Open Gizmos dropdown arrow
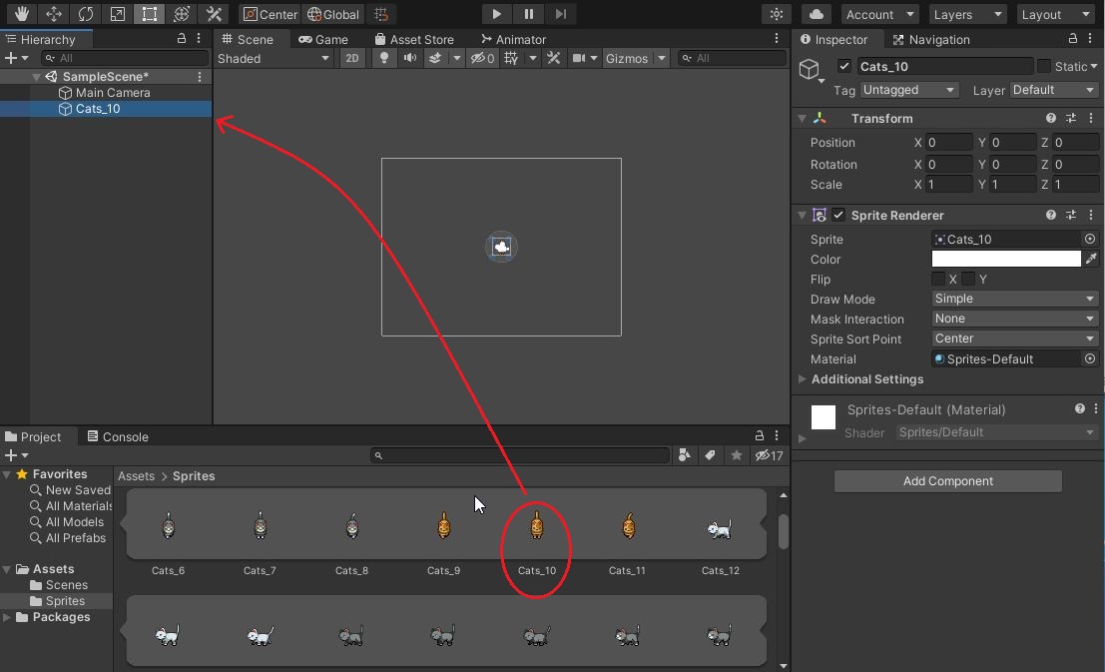This screenshot has height=672, width=1105. click(x=662, y=59)
